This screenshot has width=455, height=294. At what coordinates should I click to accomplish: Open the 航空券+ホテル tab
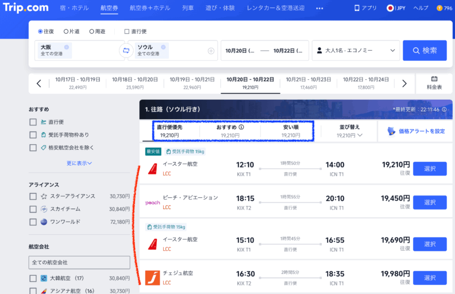(x=150, y=8)
